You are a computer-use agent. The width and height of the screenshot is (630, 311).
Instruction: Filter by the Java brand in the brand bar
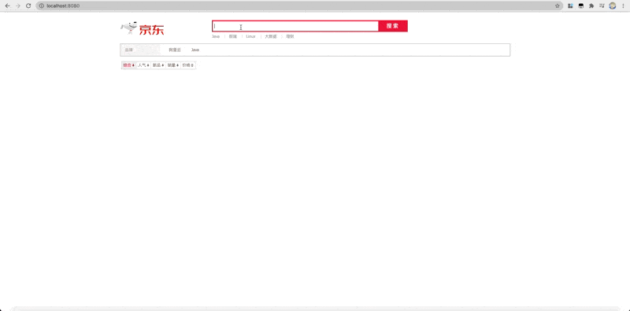pos(195,50)
